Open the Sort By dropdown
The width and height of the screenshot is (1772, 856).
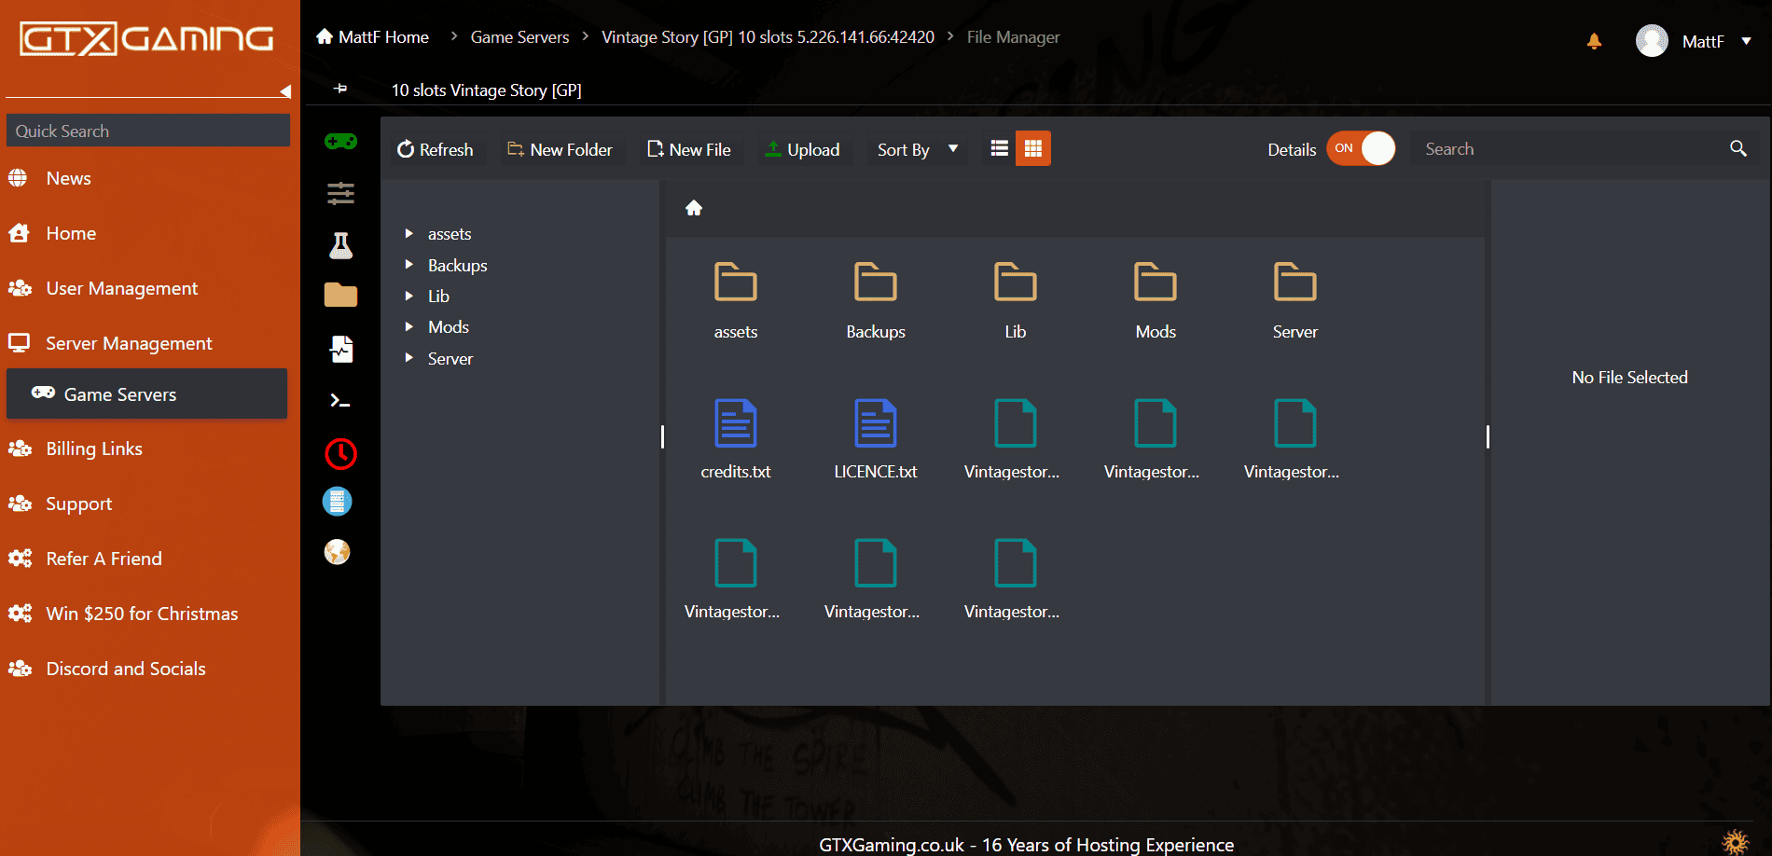coord(917,150)
